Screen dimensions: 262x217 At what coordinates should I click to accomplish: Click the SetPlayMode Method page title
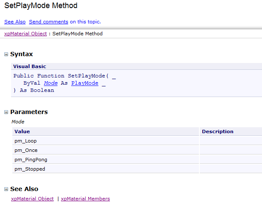click(41, 6)
